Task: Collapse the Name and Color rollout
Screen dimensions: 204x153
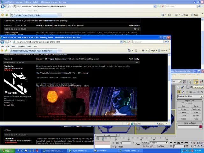Action: coord(190,123)
